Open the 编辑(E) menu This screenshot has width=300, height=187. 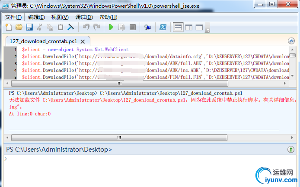click(36, 17)
